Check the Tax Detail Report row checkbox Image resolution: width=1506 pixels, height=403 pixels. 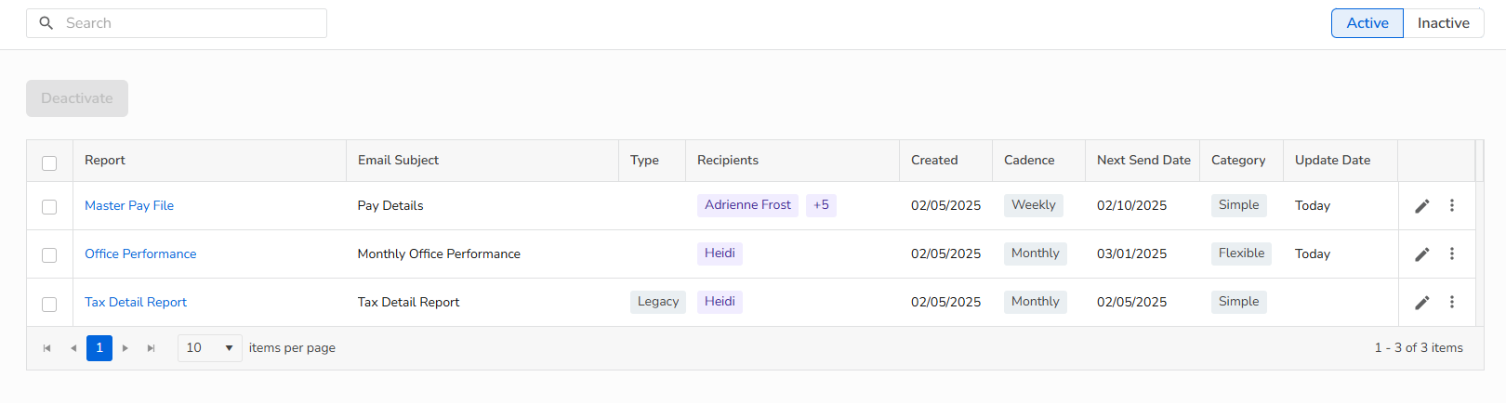tap(49, 304)
